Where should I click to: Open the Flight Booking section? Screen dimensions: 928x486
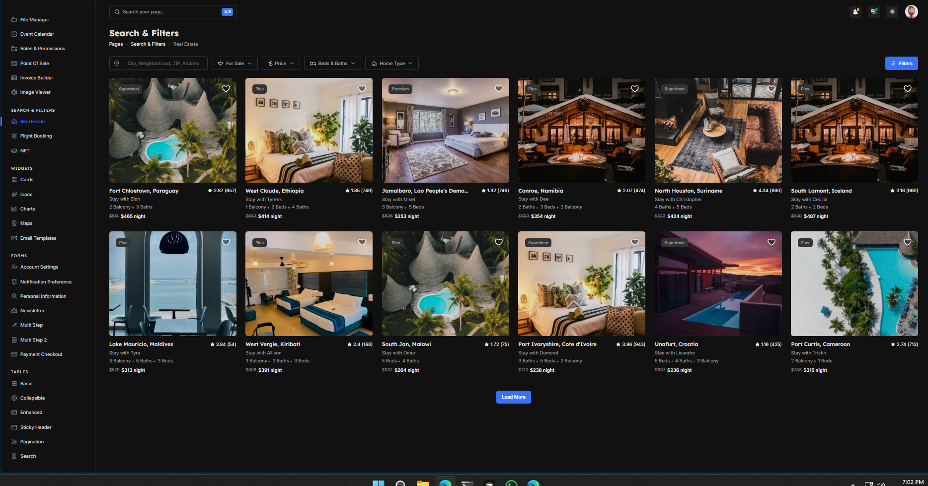pyautogui.click(x=36, y=136)
